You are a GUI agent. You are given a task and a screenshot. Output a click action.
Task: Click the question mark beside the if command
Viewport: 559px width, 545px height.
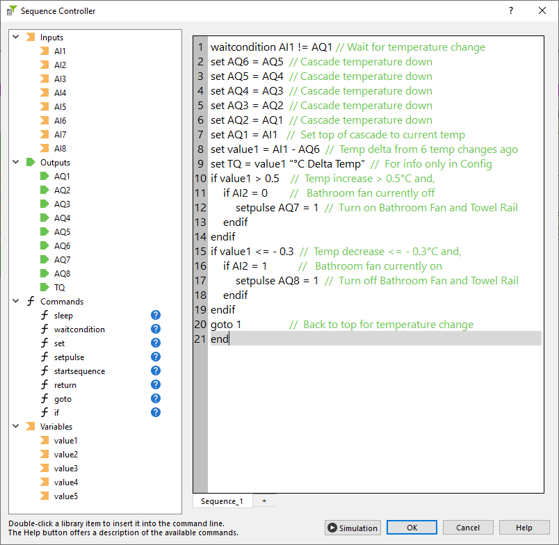[x=156, y=412]
